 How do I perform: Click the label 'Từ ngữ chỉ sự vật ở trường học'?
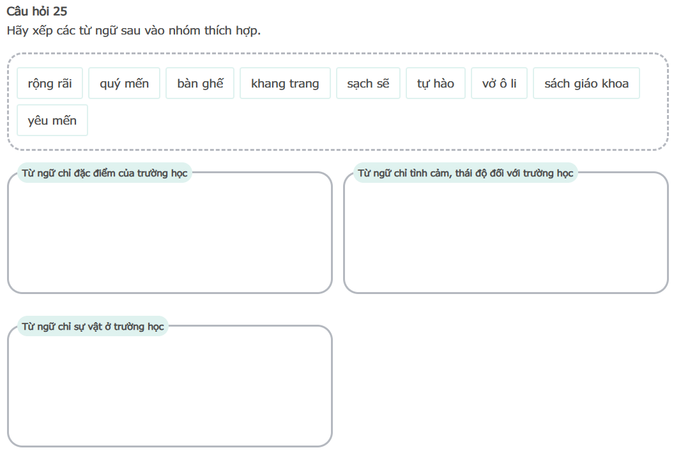(x=93, y=327)
